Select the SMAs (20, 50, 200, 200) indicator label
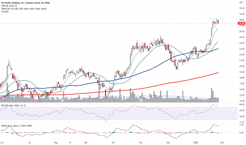Image resolution: width=246 pixels, height=145 pixels. pos(24,9)
